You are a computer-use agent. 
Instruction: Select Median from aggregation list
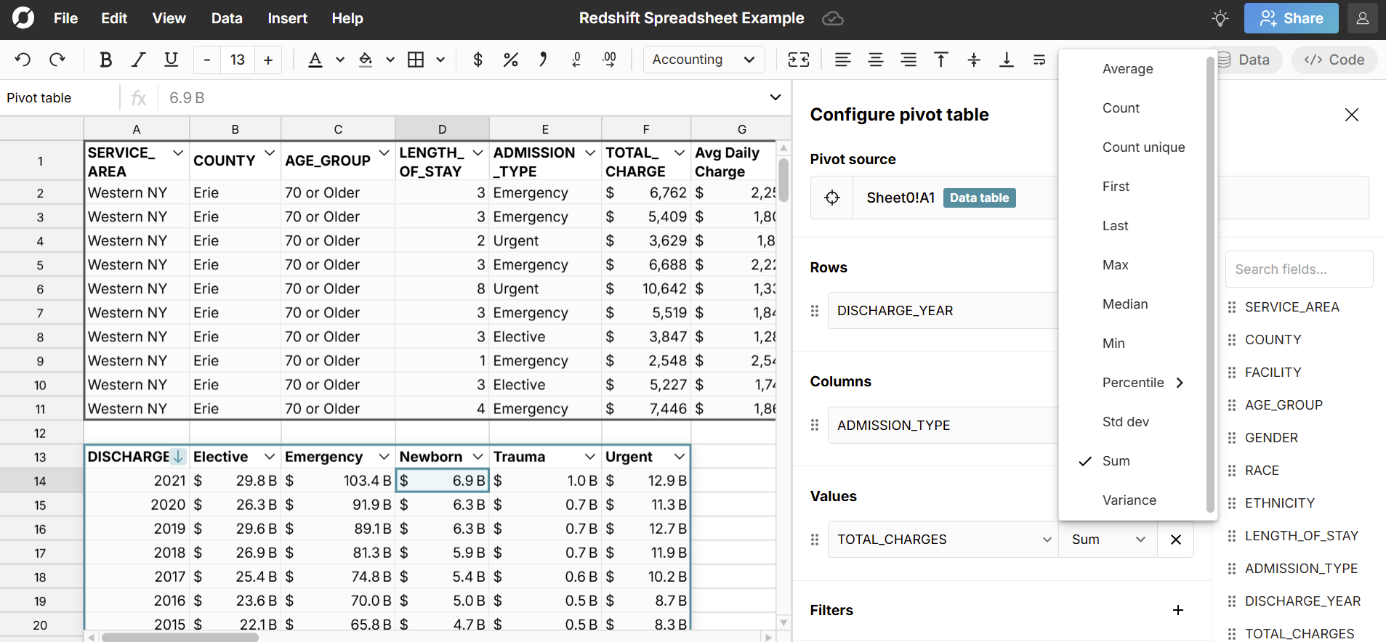(x=1125, y=304)
